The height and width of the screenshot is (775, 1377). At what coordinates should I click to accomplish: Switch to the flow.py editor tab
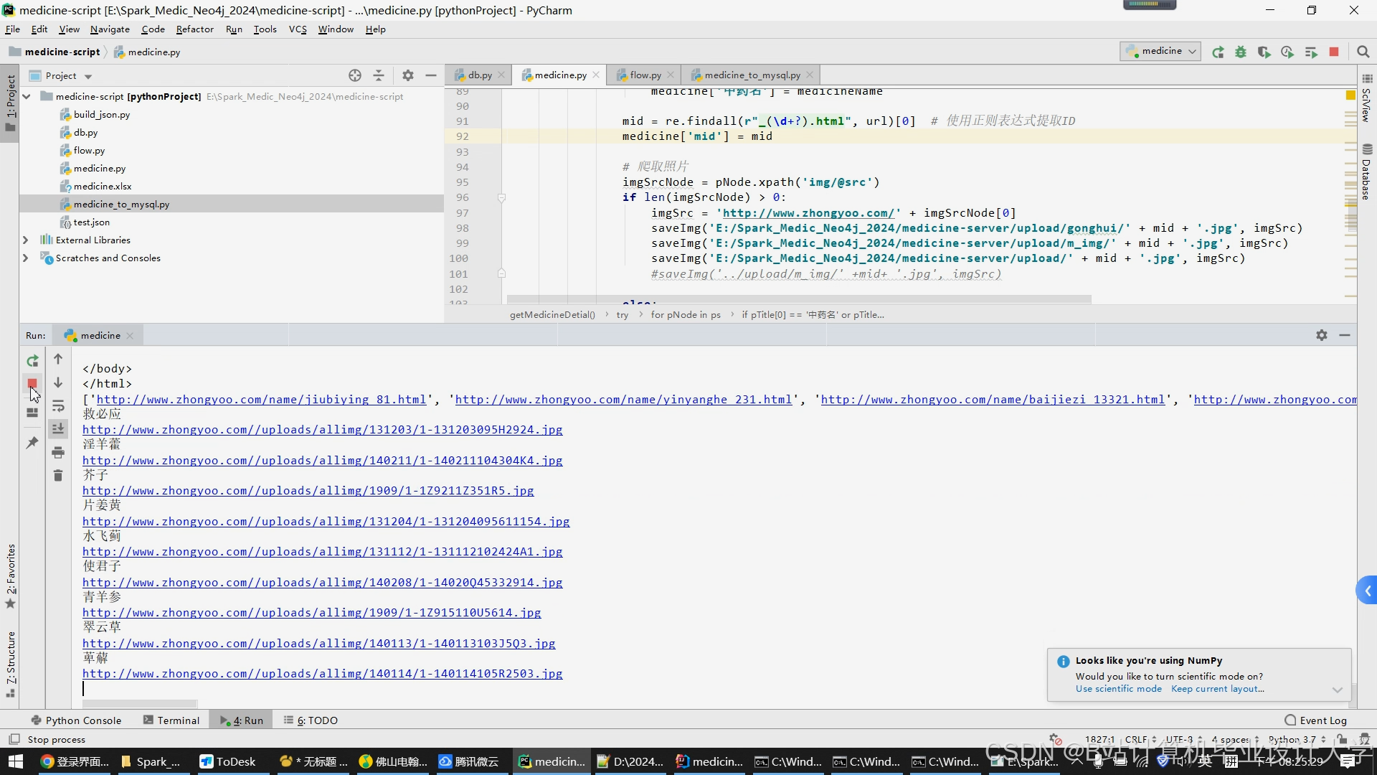(645, 75)
